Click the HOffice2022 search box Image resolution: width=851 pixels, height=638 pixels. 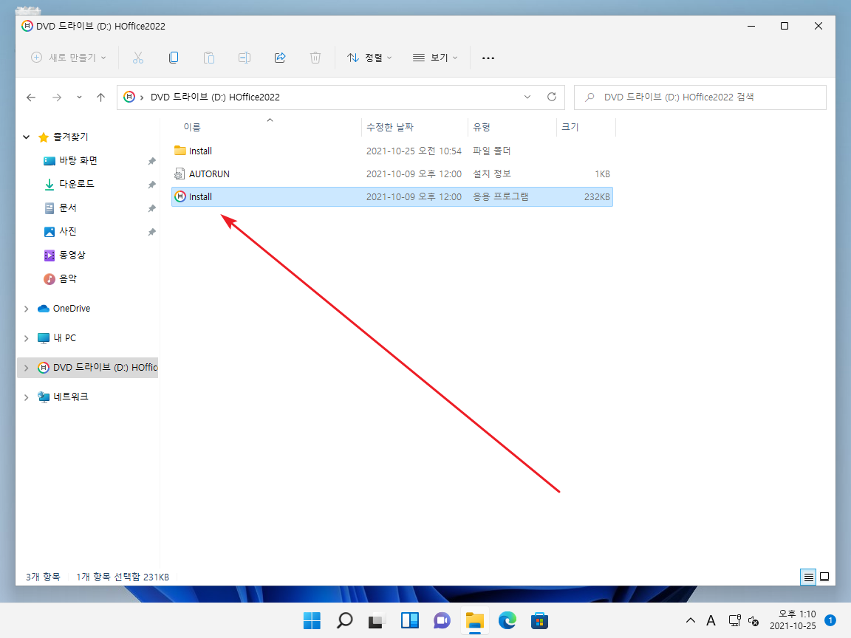pyautogui.click(x=700, y=97)
